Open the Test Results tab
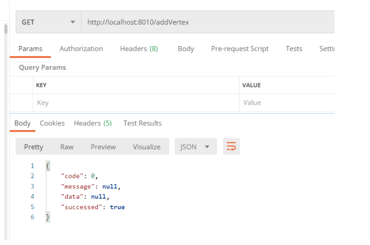370x245 pixels. (143, 123)
